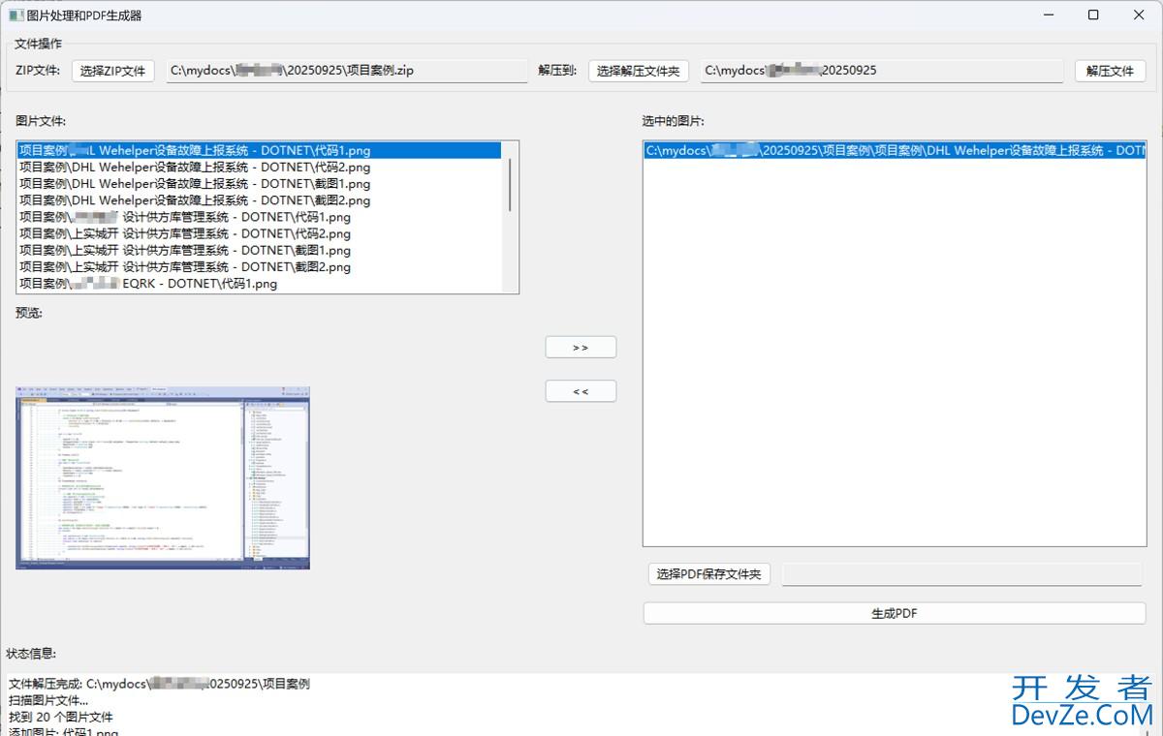Viewport: 1163px width, 736px height.
Task: Click the ZIP file path input field
Action: (x=347, y=71)
